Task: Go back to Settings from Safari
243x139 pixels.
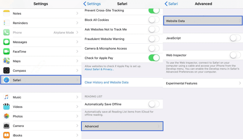Action: point(92,4)
